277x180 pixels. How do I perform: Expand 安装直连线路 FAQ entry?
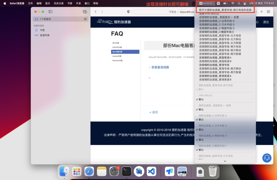160,67
